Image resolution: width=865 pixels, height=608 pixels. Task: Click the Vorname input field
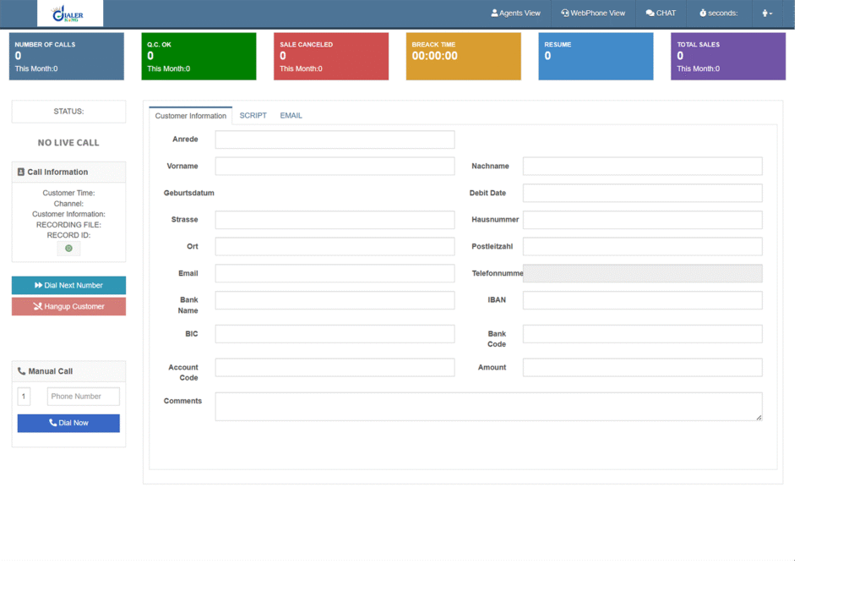[335, 167]
